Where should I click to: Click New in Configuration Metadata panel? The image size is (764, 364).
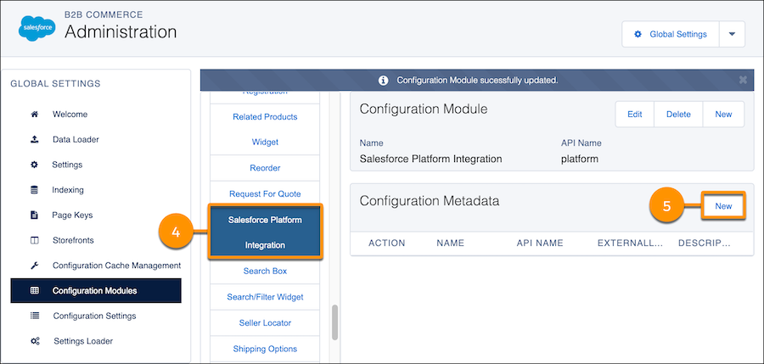(x=723, y=206)
